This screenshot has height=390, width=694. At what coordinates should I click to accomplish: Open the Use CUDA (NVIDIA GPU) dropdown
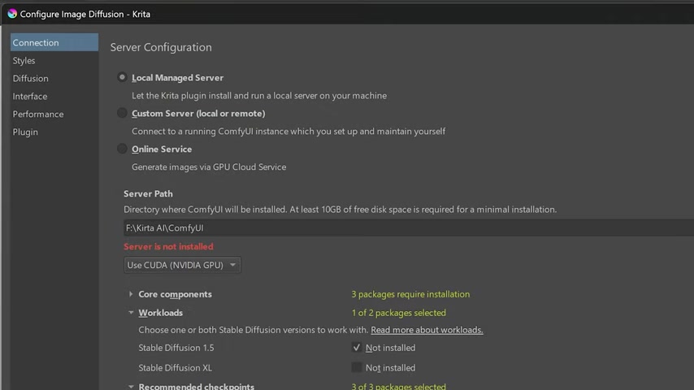pyautogui.click(x=182, y=265)
